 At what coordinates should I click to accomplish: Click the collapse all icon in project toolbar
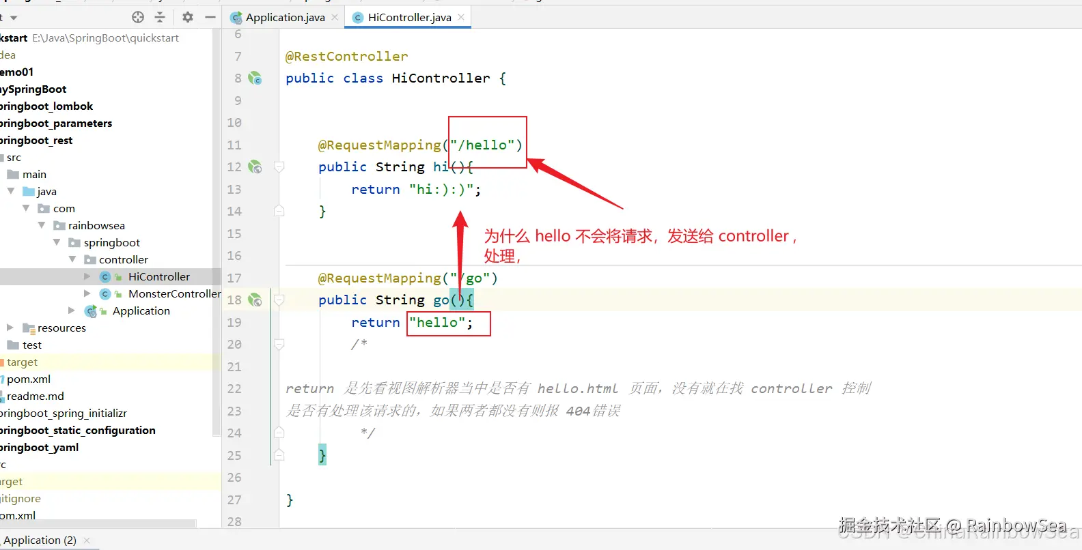click(x=160, y=17)
